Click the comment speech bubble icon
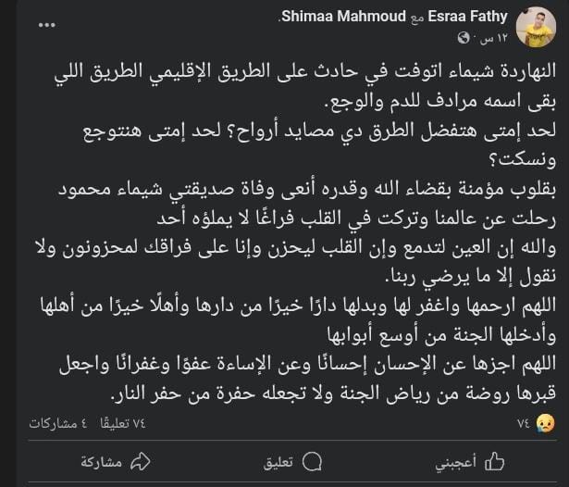This screenshot has height=487, width=569. (314, 461)
